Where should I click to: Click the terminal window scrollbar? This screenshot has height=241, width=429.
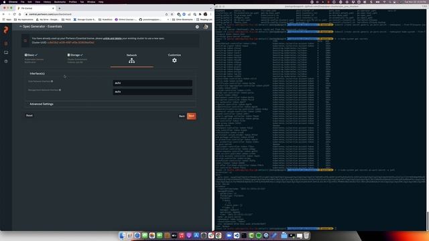[x=427, y=221]
